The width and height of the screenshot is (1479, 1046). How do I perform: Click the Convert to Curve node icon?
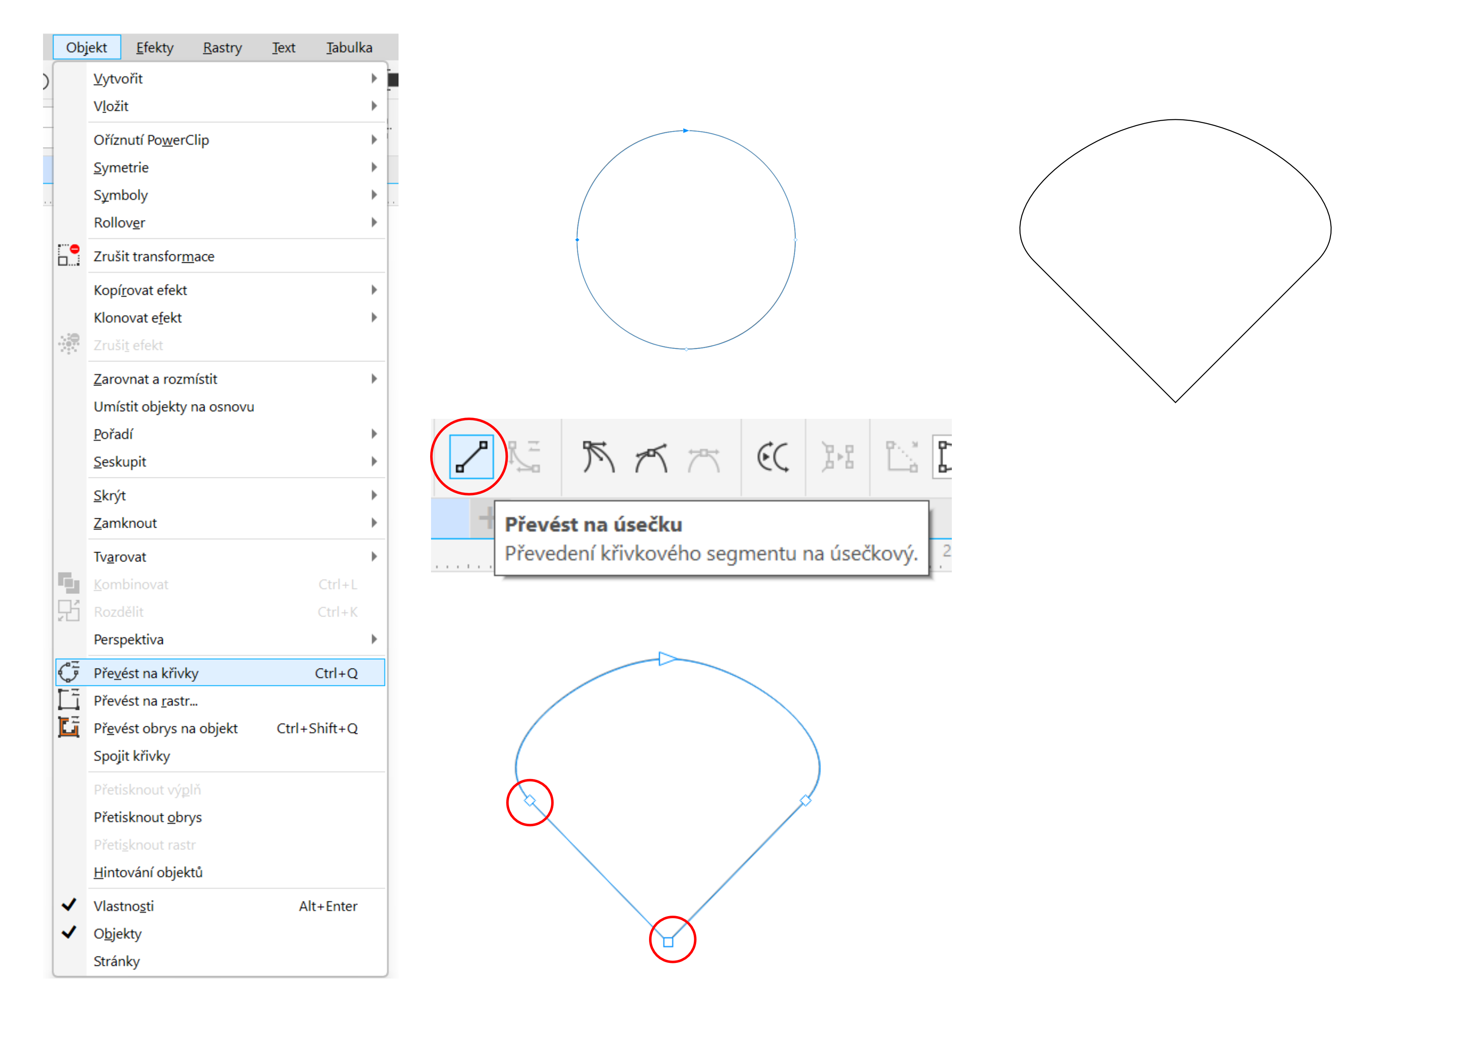[524, 457]
